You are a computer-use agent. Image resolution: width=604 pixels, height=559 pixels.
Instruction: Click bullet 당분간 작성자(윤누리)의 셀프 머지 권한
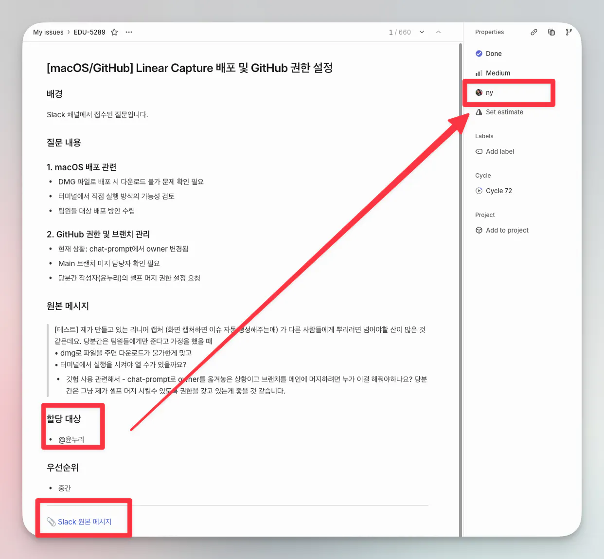(129, 278)
